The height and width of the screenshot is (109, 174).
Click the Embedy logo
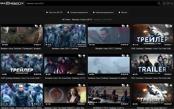13,4
